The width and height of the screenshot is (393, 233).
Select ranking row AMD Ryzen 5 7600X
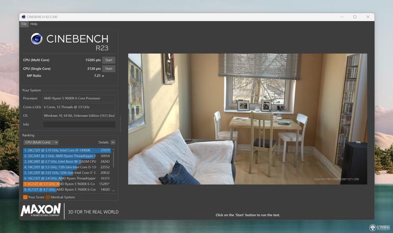[x=67, y=190]
